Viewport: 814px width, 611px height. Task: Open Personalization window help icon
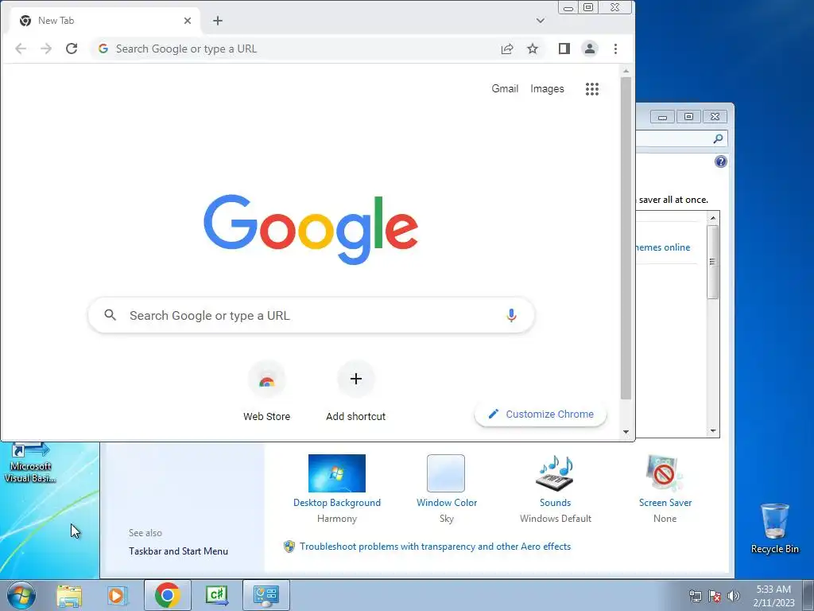tap(721, 162)
